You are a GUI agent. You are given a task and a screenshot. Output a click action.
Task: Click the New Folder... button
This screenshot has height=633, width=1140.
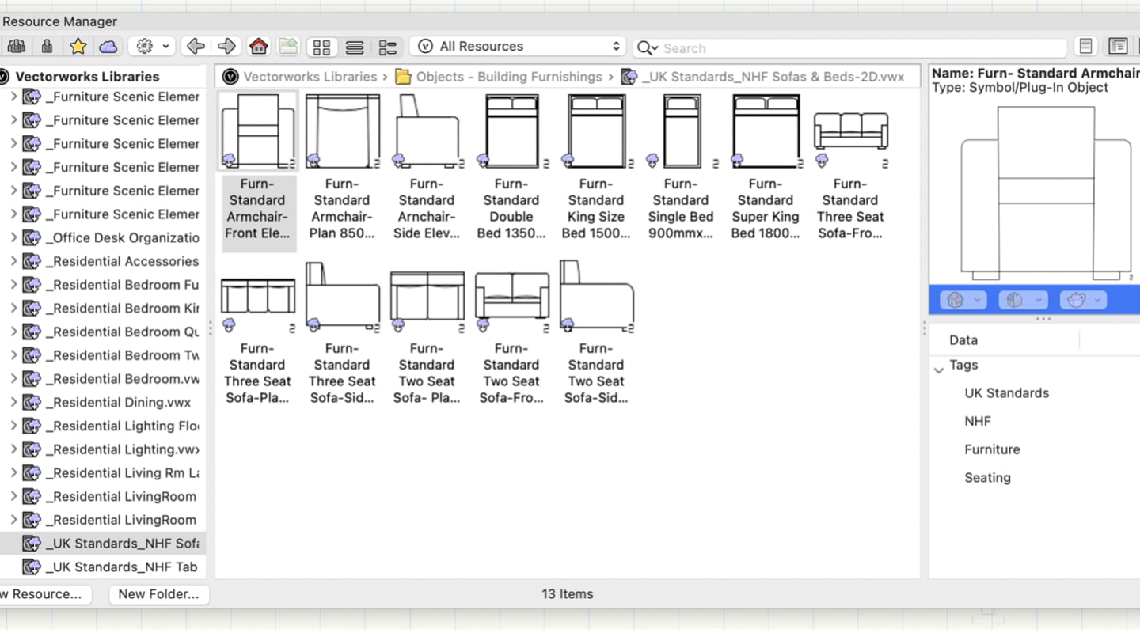[158, 594]
